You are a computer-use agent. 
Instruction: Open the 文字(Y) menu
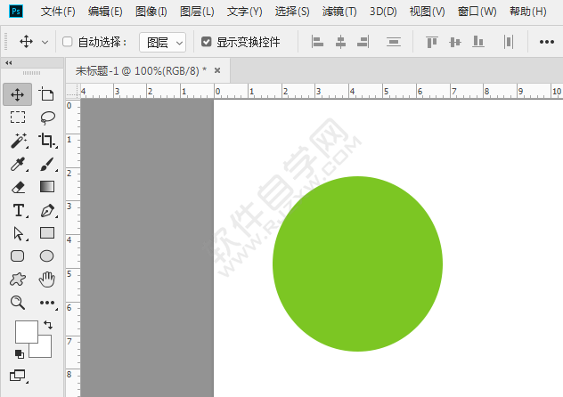coord(244,12)
